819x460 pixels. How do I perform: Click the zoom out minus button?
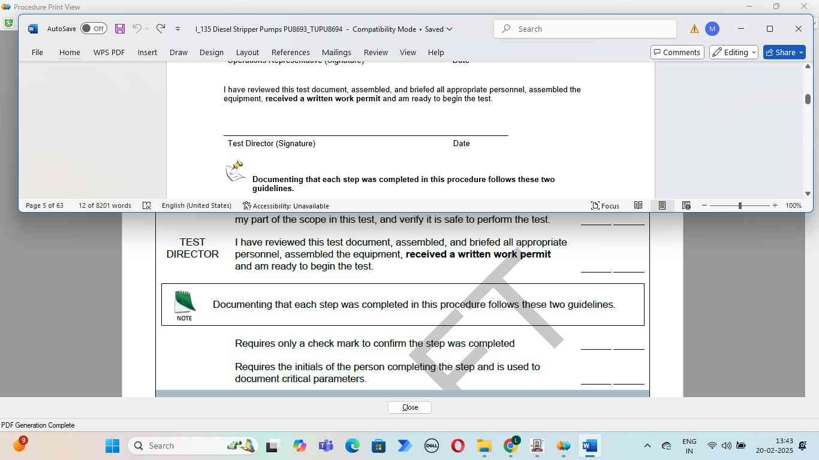click(704, 205)
